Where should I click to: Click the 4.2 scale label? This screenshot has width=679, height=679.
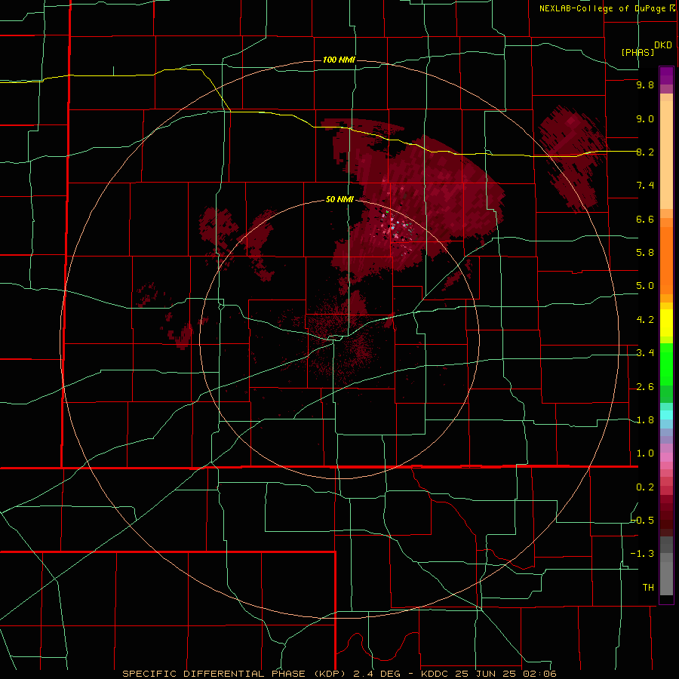[x=645, y=320]
